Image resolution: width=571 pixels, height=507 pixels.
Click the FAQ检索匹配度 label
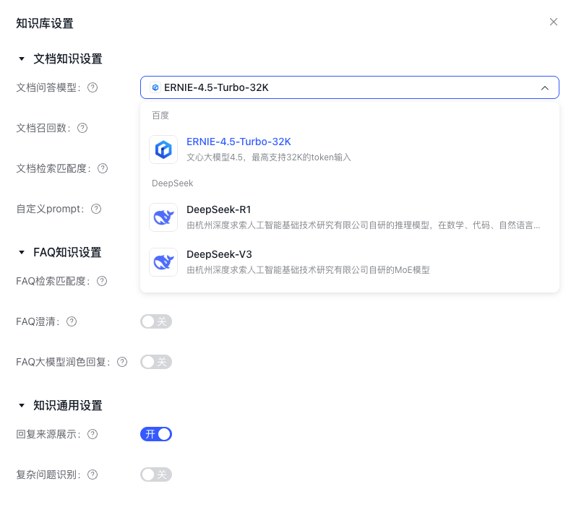tap(53, 281)
